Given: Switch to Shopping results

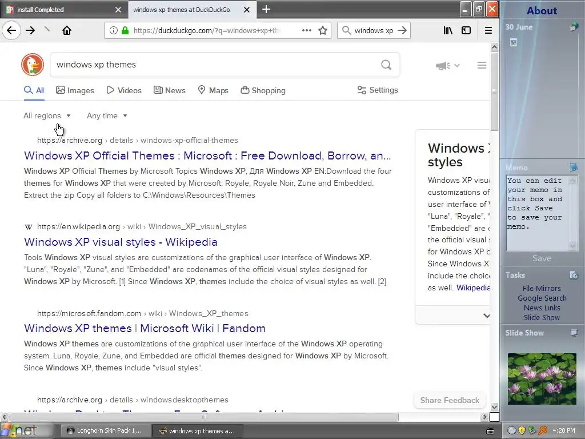Looking at the screenshot, I should pos(263,90).
